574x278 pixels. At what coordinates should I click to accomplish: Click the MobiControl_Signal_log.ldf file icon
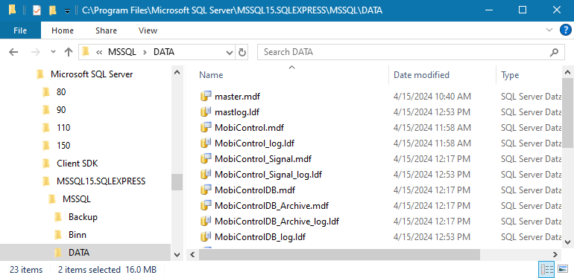[x=206, y=175]
